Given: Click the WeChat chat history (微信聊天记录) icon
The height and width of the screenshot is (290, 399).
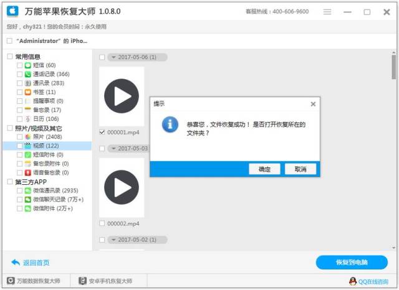Looking at the screenshot, I should pos(27,199).
